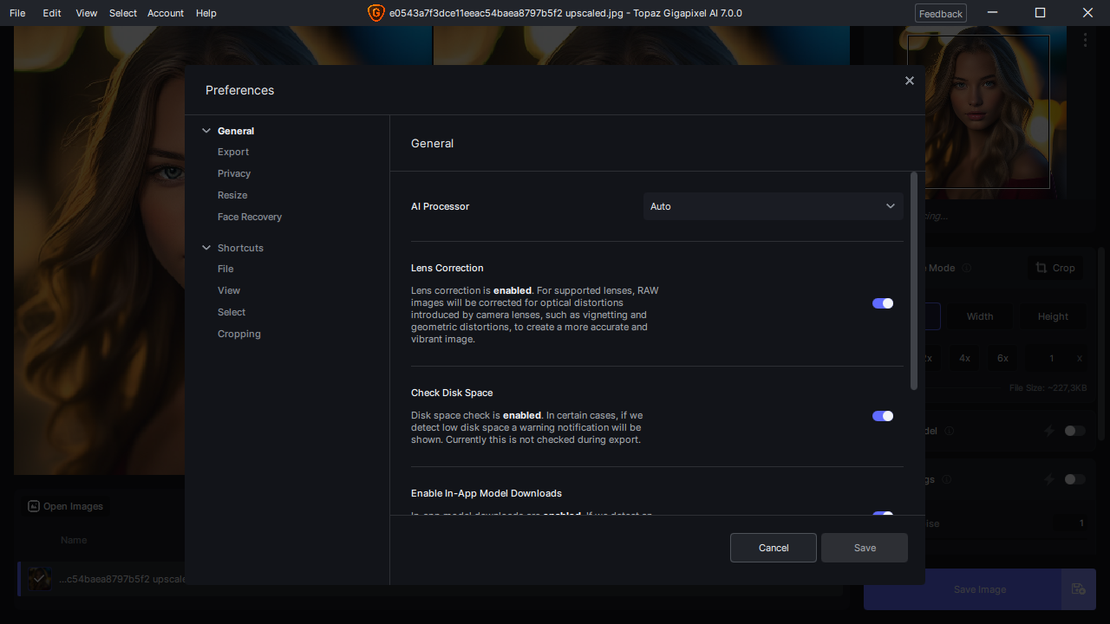Close the Preferences dialog with X
Image resolution: width=1110 pixels, height=624 pixels.
tap(909, 81)
